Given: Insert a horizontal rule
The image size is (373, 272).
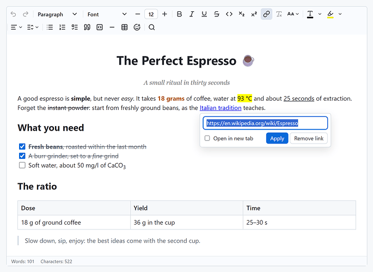Looking at the screenshot, I should (112, 27).
